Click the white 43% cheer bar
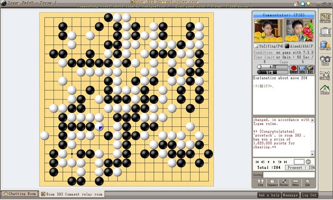Viewport: 333px width, 200px height. point(273,67)
